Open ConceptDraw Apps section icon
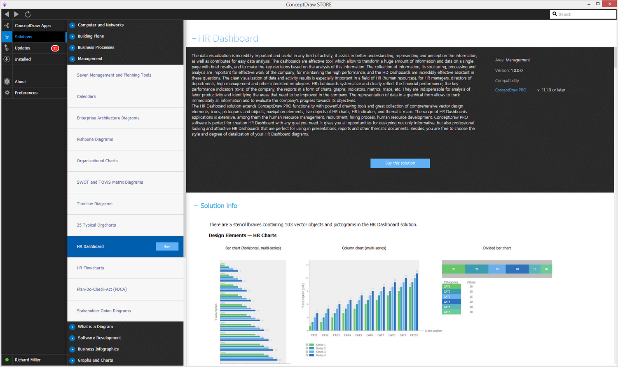 tap(7, 26)
